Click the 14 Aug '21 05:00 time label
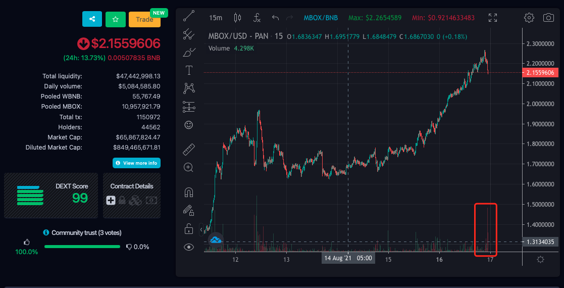 pos(348,258)
